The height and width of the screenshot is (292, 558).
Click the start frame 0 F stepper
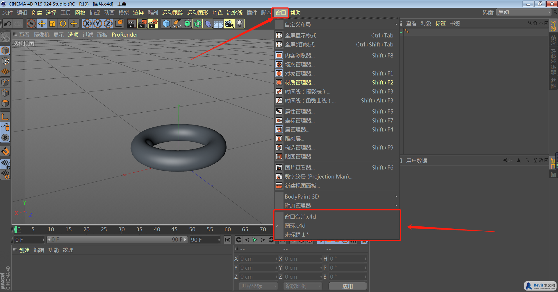43,240
